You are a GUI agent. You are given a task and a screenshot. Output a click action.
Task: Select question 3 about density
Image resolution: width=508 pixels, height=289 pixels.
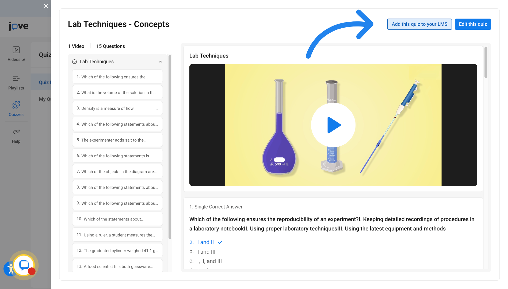click(x=117, y=108)
